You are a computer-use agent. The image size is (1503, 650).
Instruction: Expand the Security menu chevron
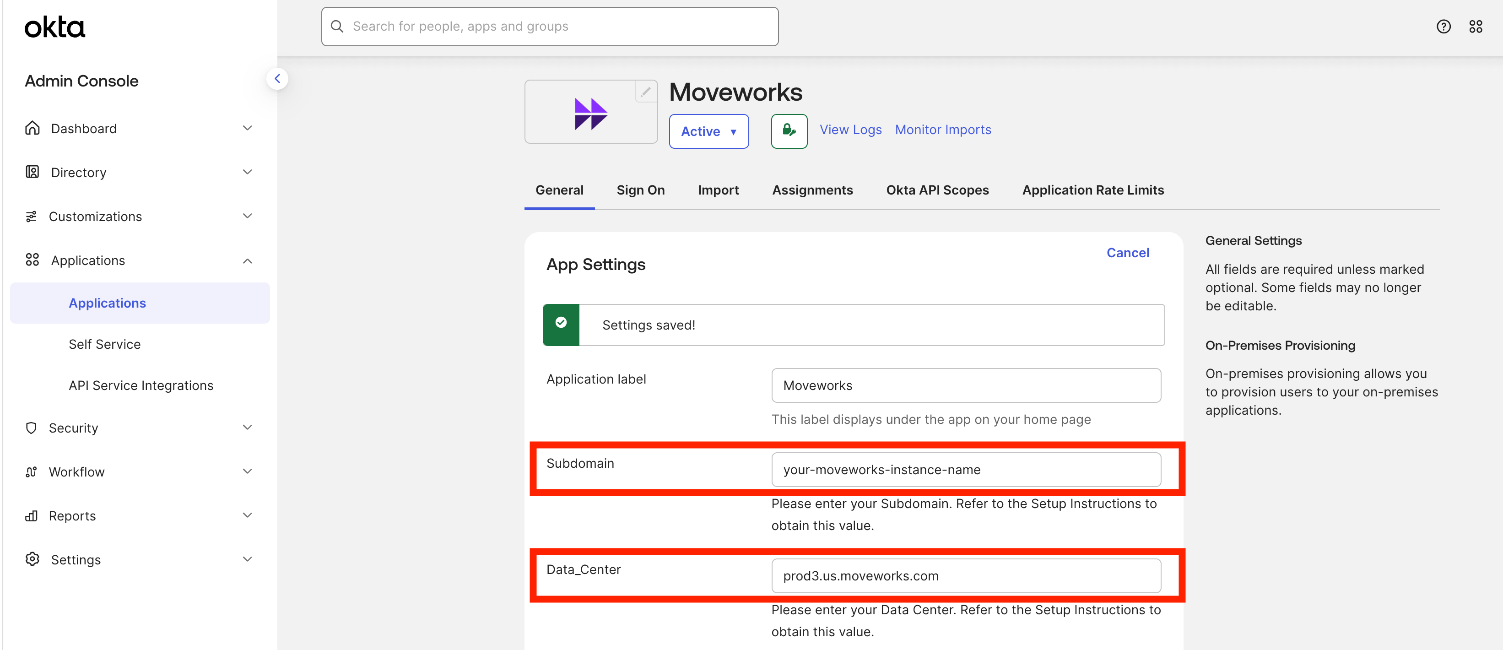click(x=248, y=427)
